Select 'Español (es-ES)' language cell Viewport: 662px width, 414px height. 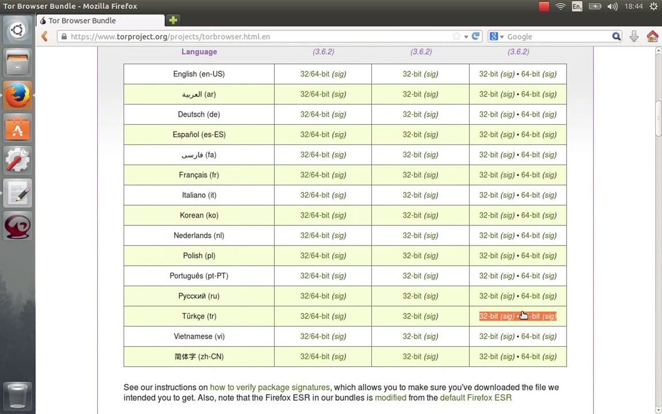pos(199,135)
